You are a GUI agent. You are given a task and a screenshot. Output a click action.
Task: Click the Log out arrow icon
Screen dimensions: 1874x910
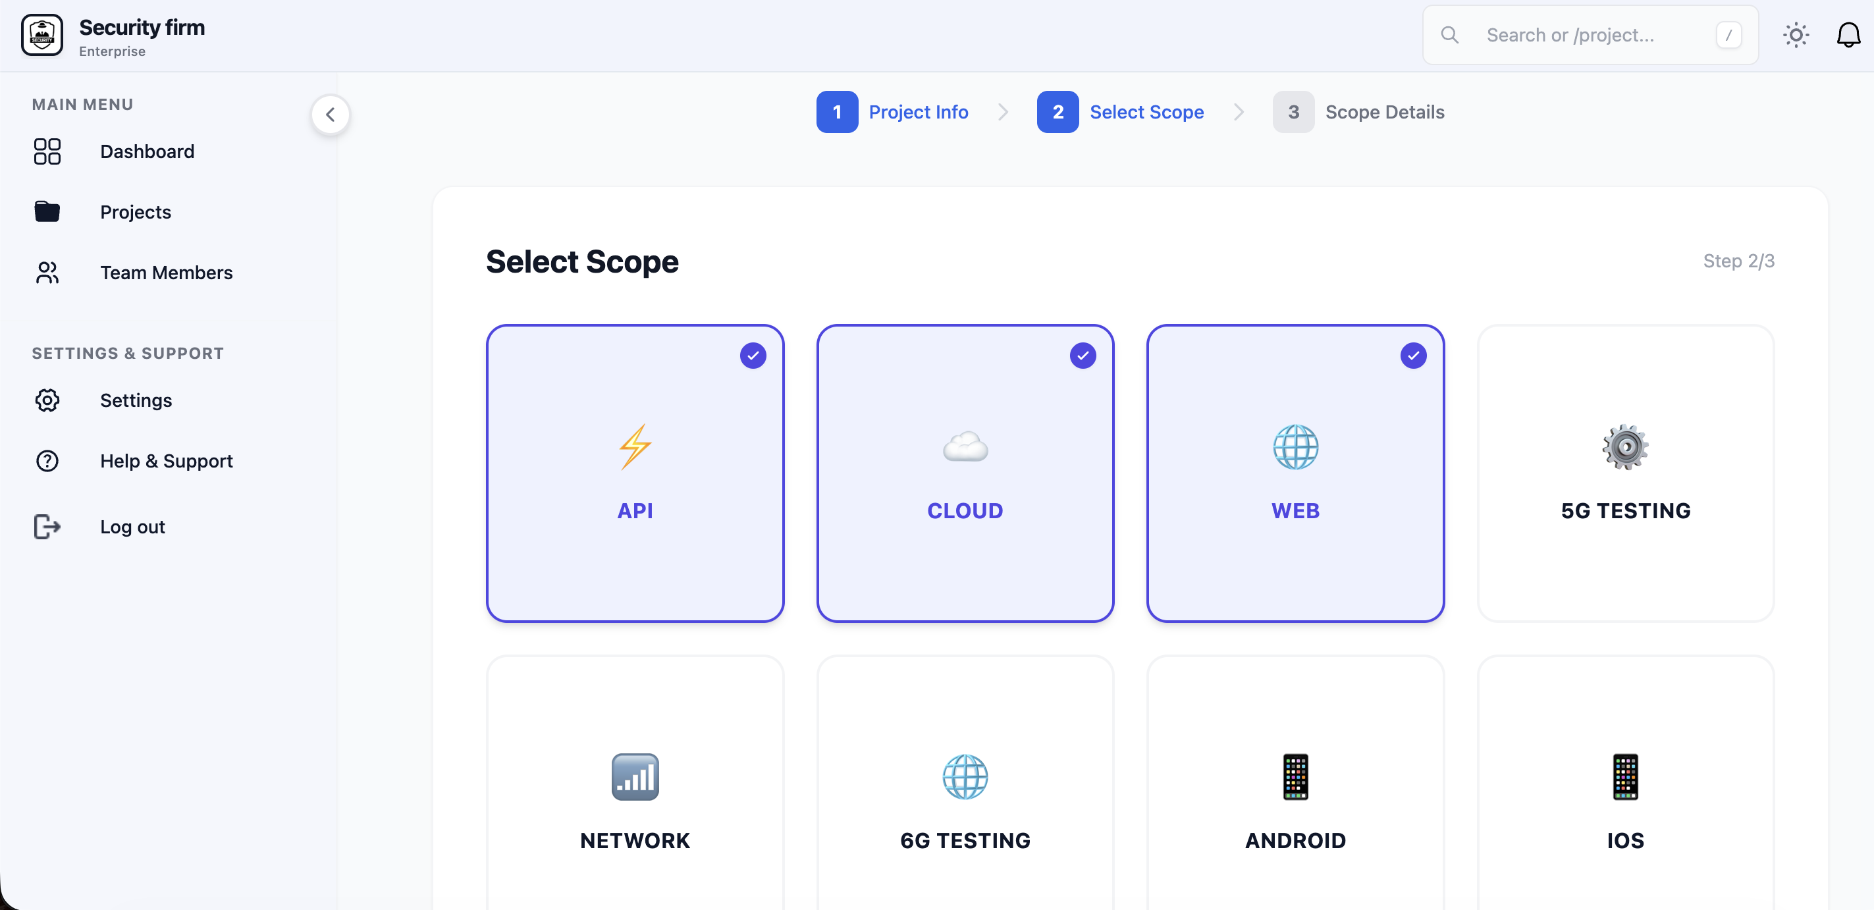point(47,526)
